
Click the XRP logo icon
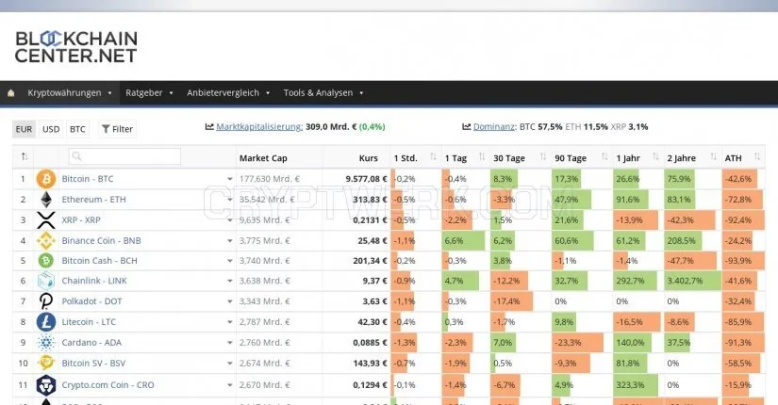[46, 220]
